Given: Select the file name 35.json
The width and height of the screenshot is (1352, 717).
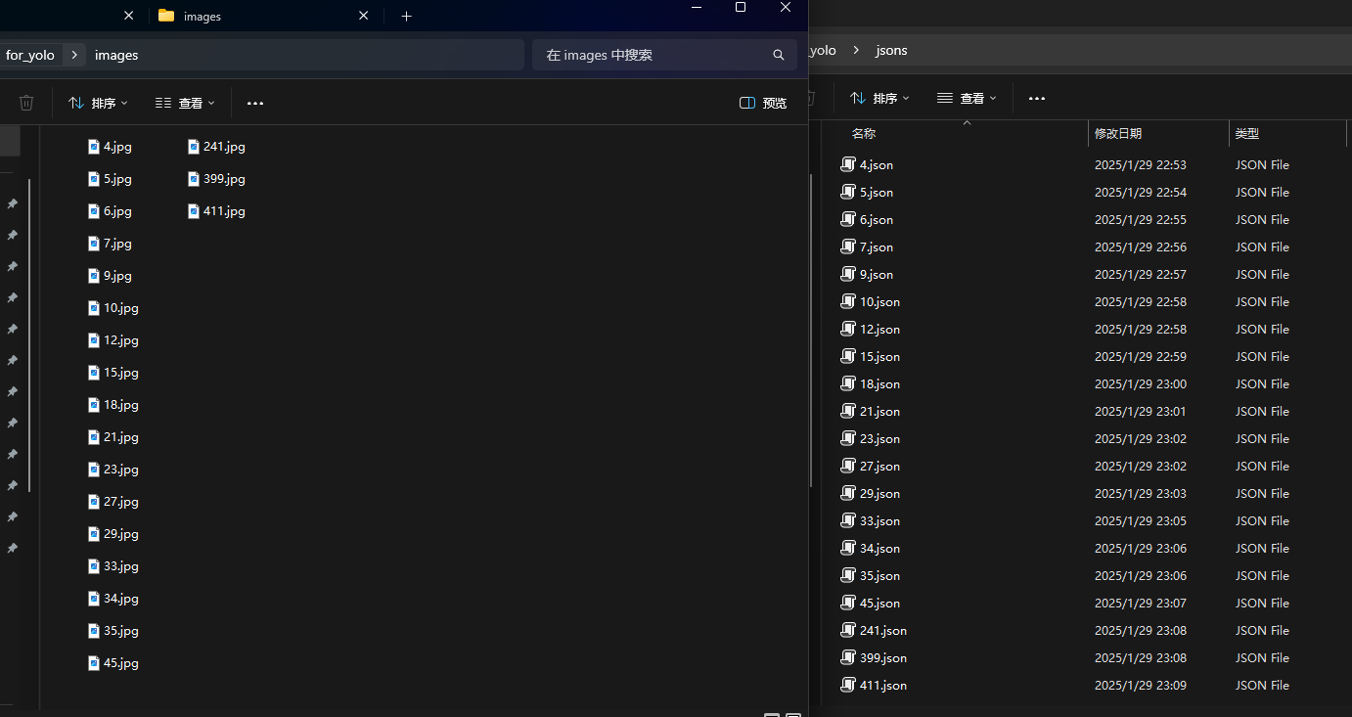Looking at the screenshot, I should (879, 576).
